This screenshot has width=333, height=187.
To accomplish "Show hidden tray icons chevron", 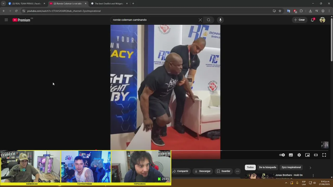I will pos(286,183).
